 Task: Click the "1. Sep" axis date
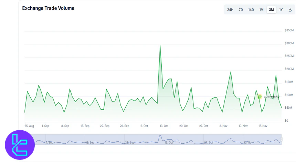click(x=45, y=126)
